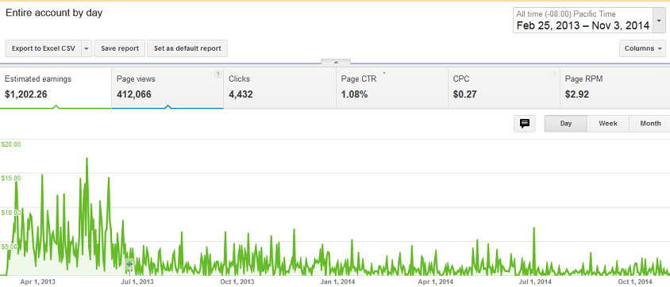The image size is (670, 287).
Task: Click the Entire account by day title
Action: (x=54, y=13)
